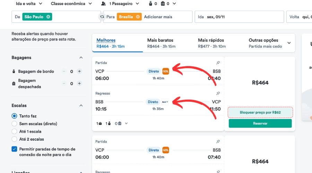Select the Tanto faz stops option
The image size is (312, 173).
point(14,116)
